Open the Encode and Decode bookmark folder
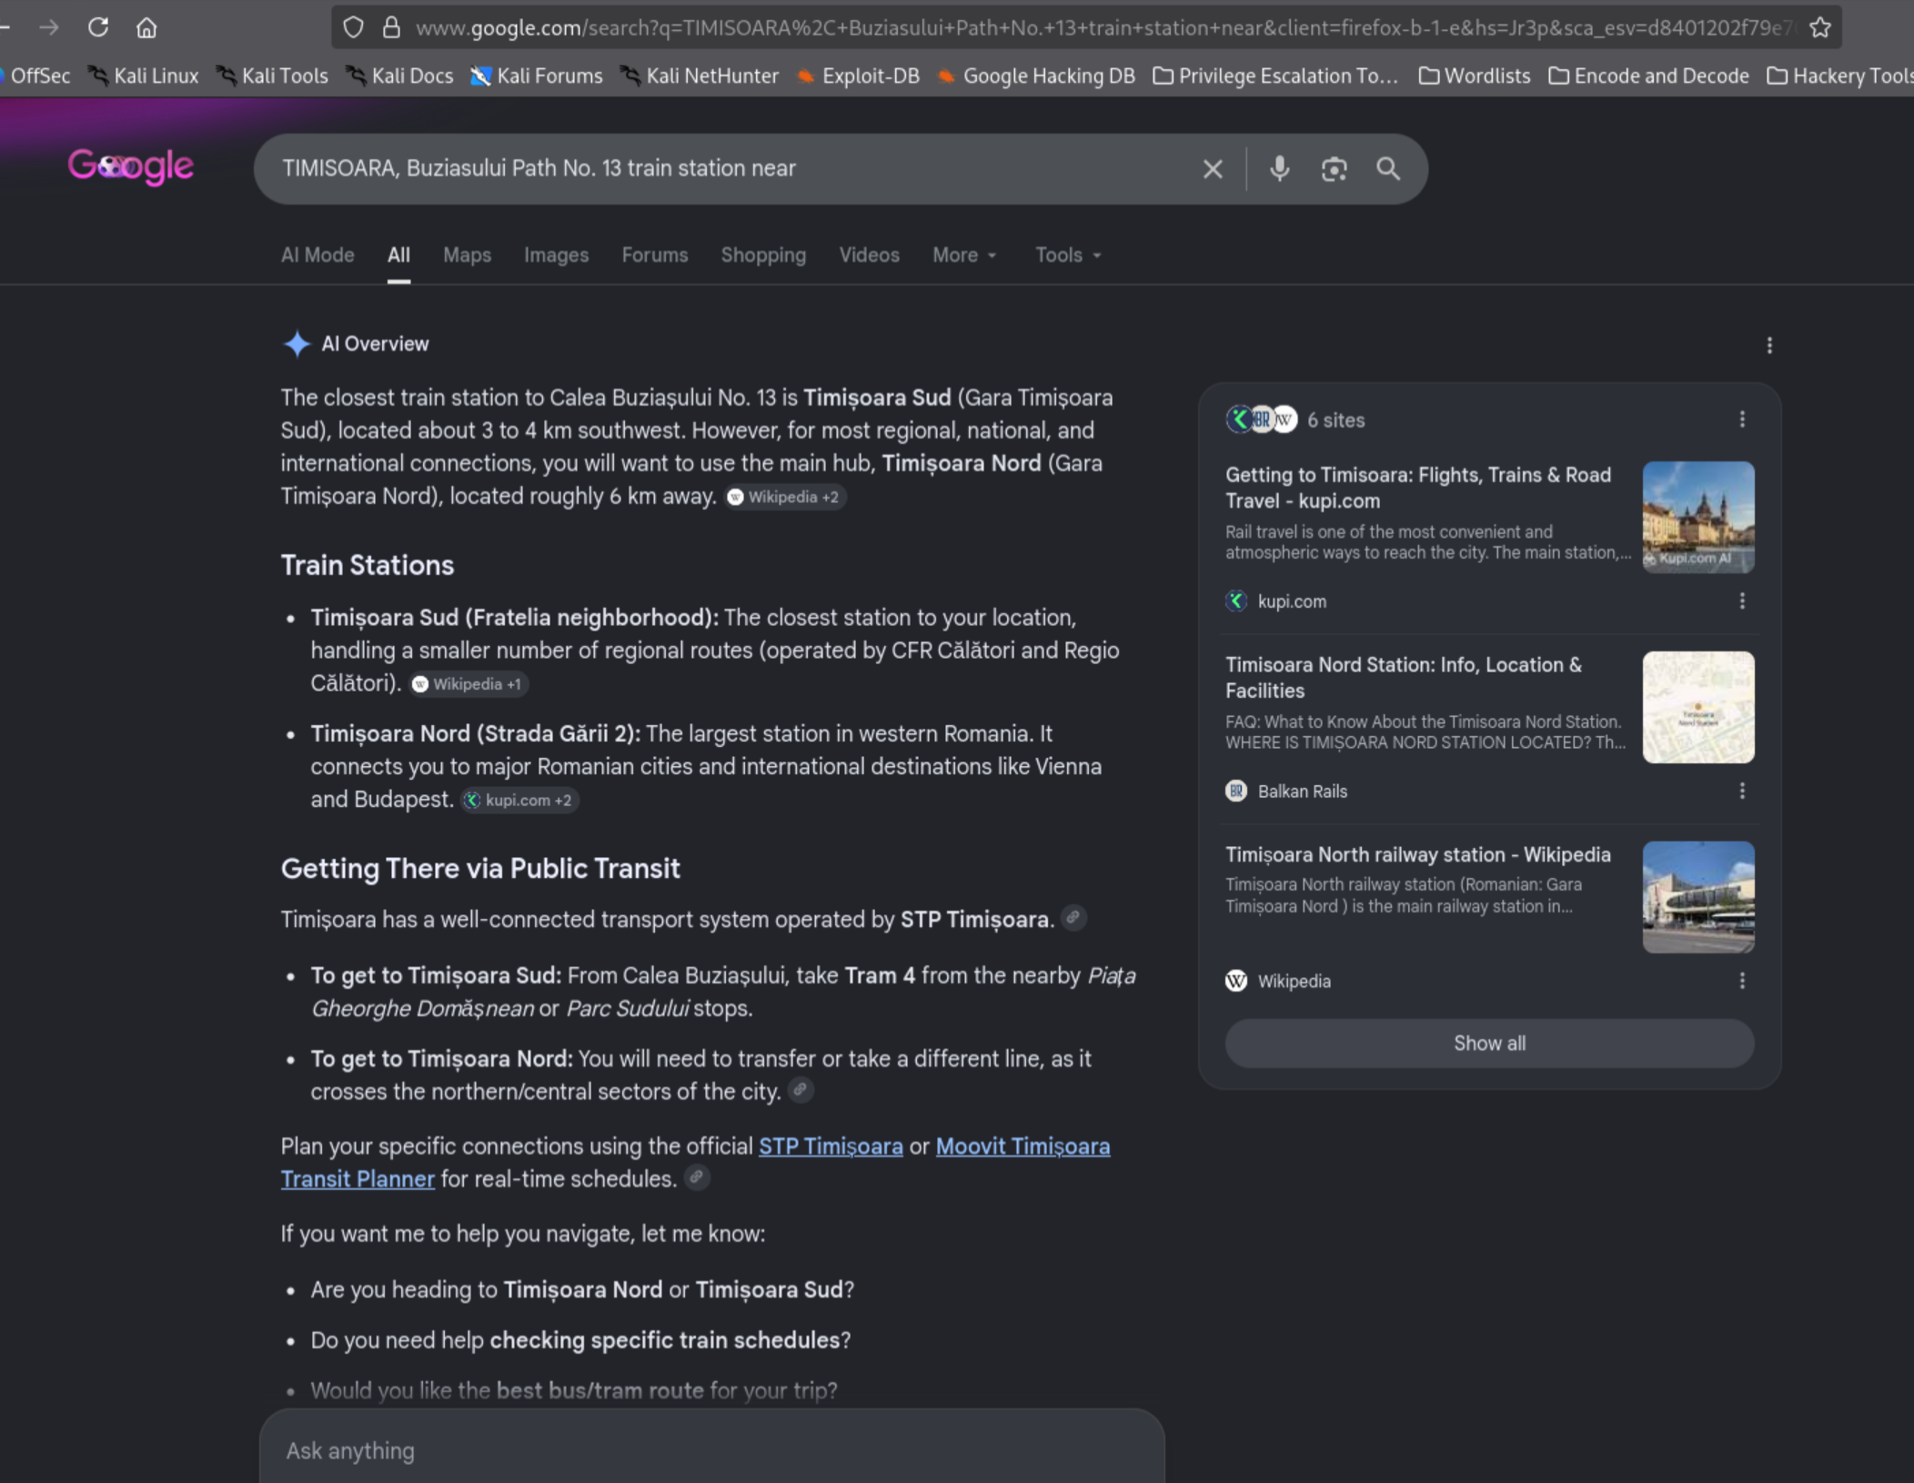1914x1483 pixels. click(1648, 76)
